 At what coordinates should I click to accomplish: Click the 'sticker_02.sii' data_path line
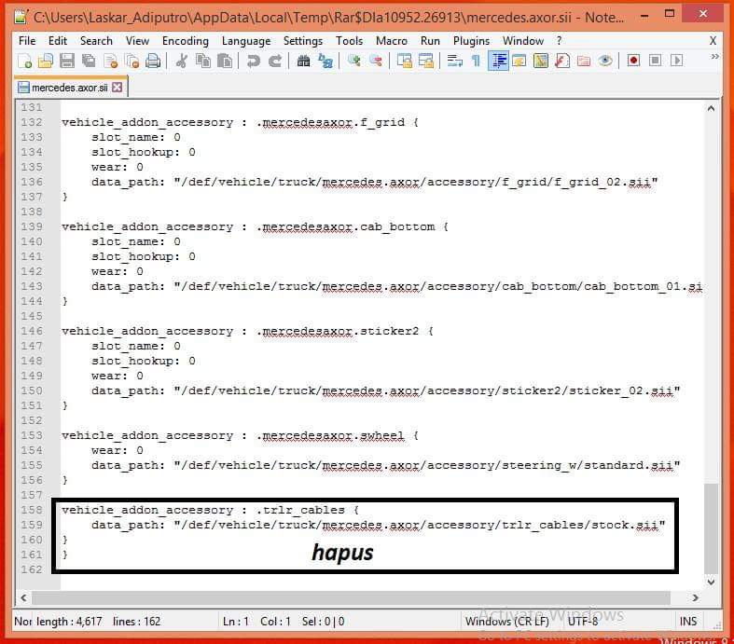(385, 391)
